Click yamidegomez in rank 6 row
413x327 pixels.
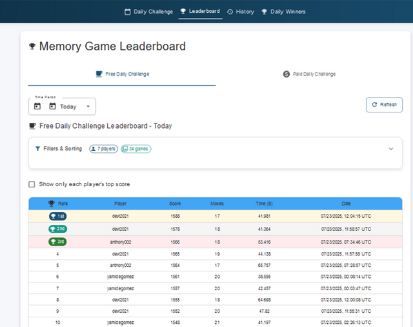tap(121, 277)
